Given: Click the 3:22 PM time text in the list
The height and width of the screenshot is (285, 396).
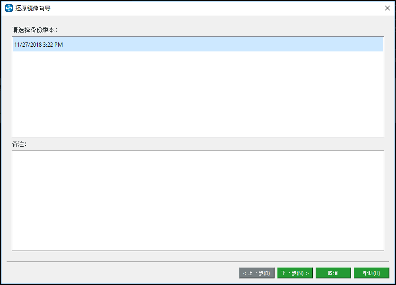Looking at the screenshot, I should point(53,45).
